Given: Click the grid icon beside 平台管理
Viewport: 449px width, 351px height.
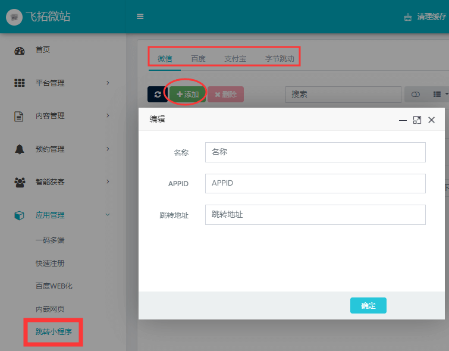Looking at the screenshot, I should click(20, 83).
